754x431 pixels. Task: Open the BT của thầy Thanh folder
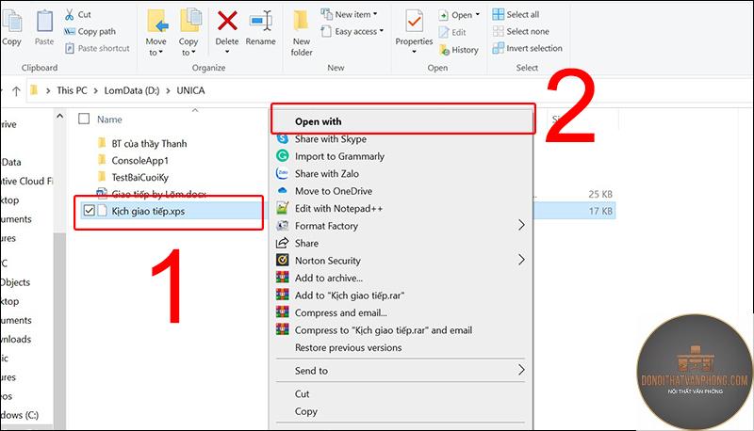(149, 143)
